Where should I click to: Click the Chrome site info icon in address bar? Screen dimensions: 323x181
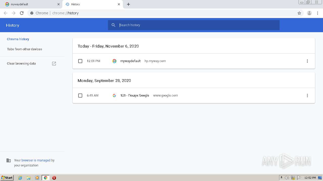pos(32,13)
